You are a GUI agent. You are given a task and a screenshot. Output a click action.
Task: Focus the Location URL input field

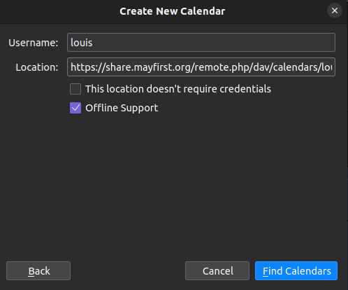coord(201,67)
